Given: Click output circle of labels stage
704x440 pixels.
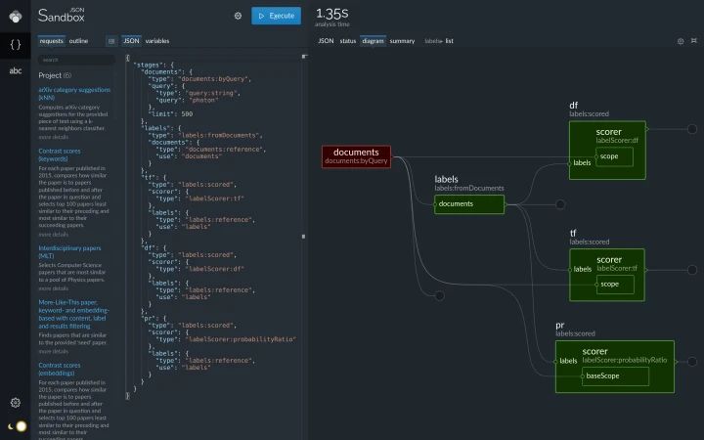Looking at the screenshot, I should [560, 204].
